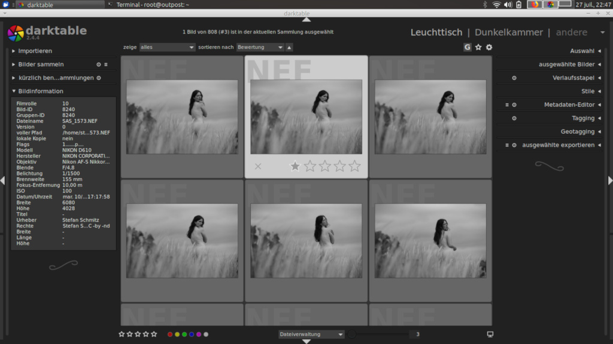Clear color labels with grey dot
Image resolution: width=613 pixels, height=344 pixels.
click(206, 334)
